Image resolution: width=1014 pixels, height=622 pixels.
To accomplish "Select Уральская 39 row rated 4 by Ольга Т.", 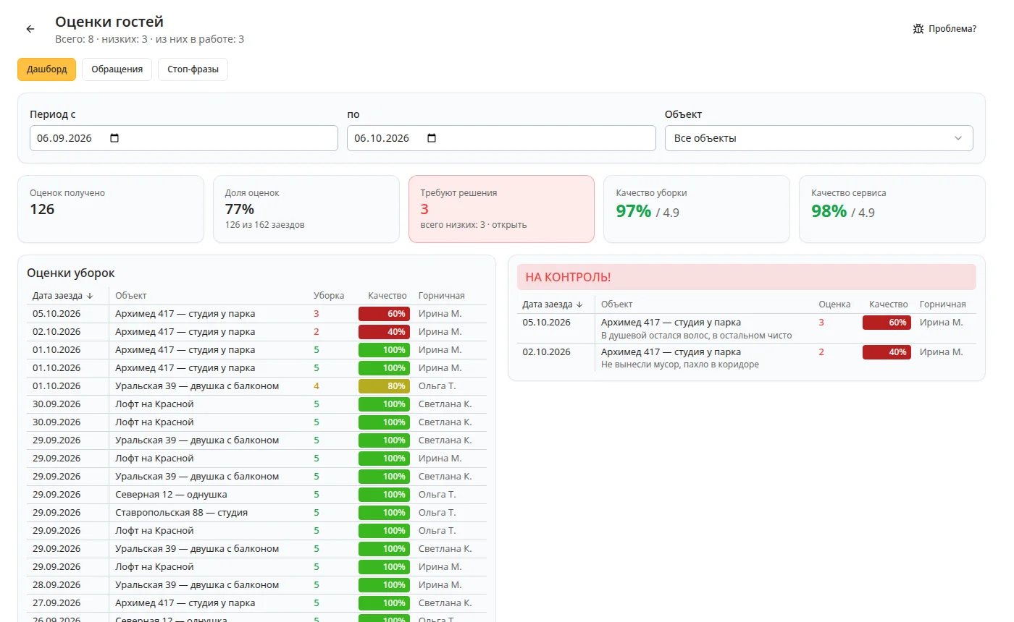I will [x=256, y=386].
